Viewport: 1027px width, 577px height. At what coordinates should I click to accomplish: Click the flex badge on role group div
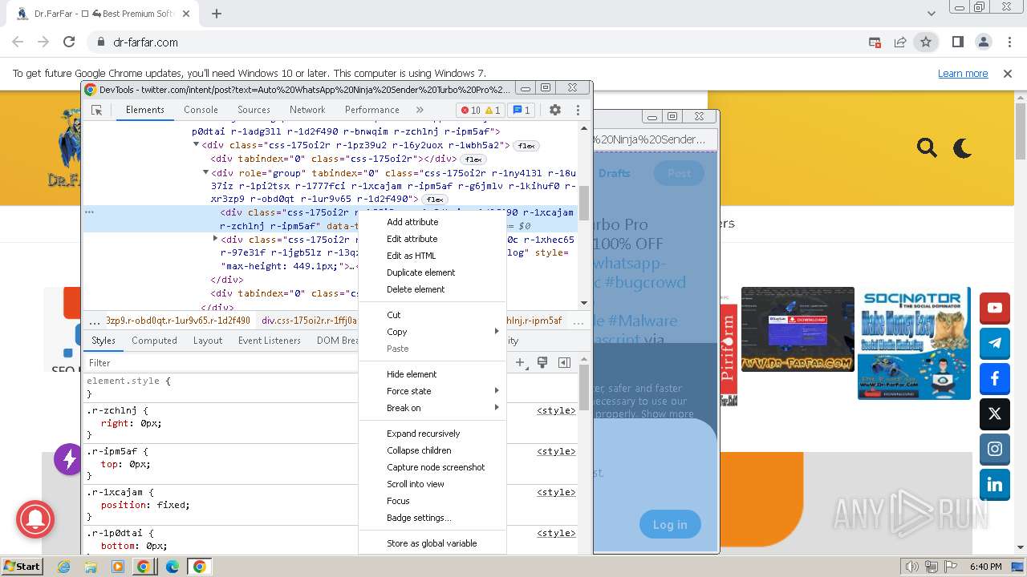tap(435, 200)
